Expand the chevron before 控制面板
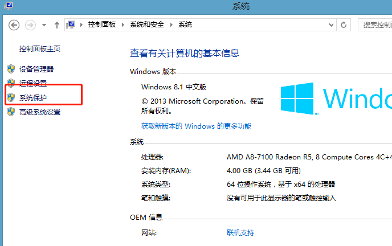This screenshot has height=246, width=392. [x=81, y=24]
